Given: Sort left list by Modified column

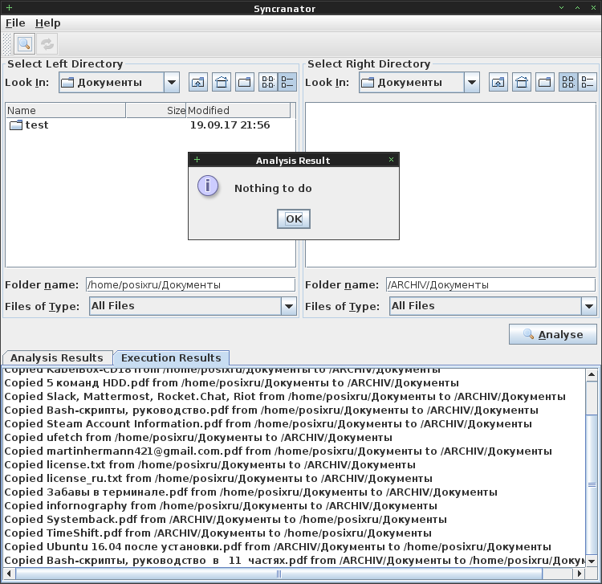Looking at the screenshot, I should (238, 110).
